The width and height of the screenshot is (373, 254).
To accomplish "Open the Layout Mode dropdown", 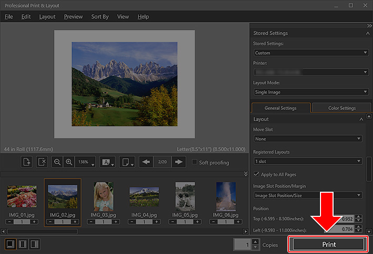I will coord(310,92).
